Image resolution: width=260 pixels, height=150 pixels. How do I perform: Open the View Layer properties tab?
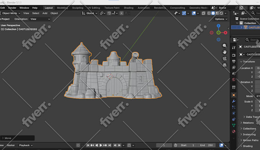(234, 67)
